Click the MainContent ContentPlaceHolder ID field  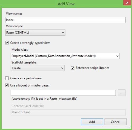click(x=68, y=112)
